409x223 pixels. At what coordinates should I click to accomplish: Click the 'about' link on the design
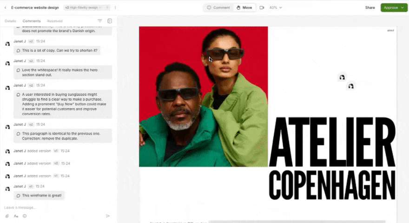pos(390,31)
